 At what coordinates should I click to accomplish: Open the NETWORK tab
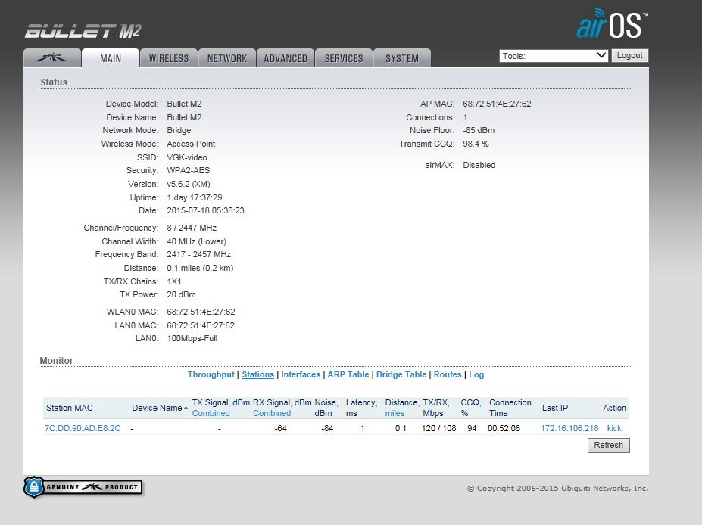click(x=227, y=58)
